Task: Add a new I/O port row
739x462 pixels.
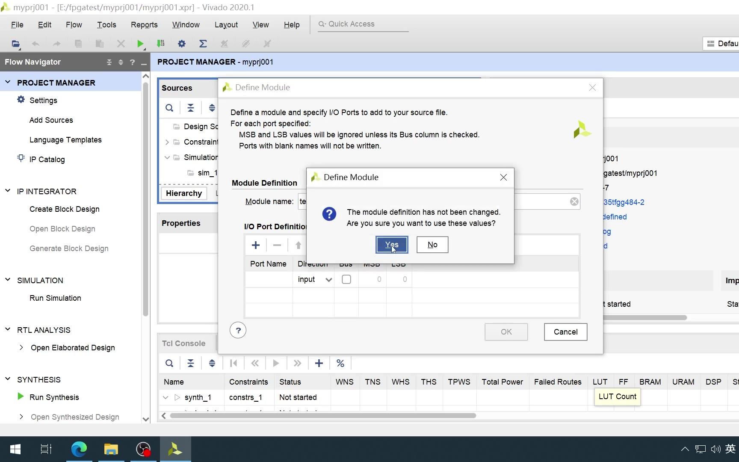Action: click(256, 245)
